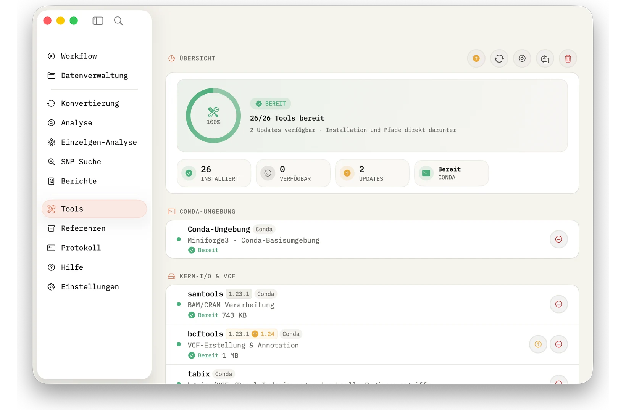Click the 100% tools progress ring
The width and height of the screenshot is (626, 410).
(x=213, y=116)
